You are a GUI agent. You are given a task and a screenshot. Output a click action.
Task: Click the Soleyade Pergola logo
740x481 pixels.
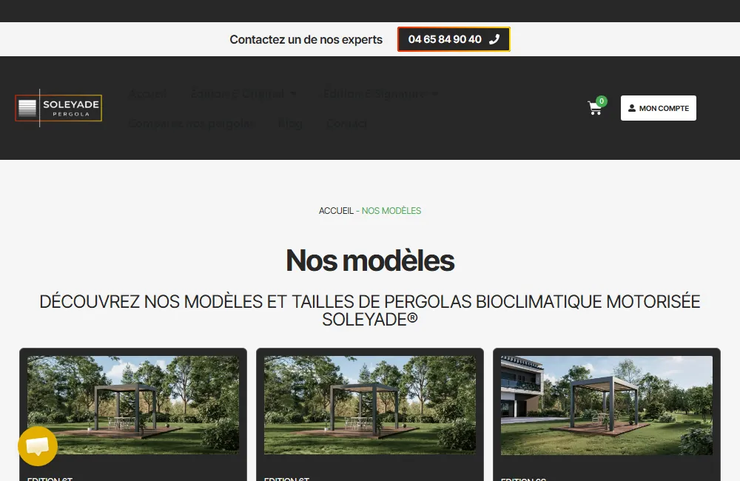tap(58, 108)
